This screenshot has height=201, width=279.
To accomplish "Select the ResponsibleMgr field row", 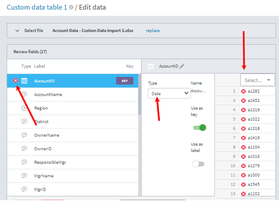I will (73, 162).
